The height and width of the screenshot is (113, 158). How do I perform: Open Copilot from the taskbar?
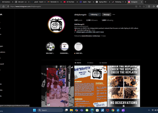[x=77, y=110]
